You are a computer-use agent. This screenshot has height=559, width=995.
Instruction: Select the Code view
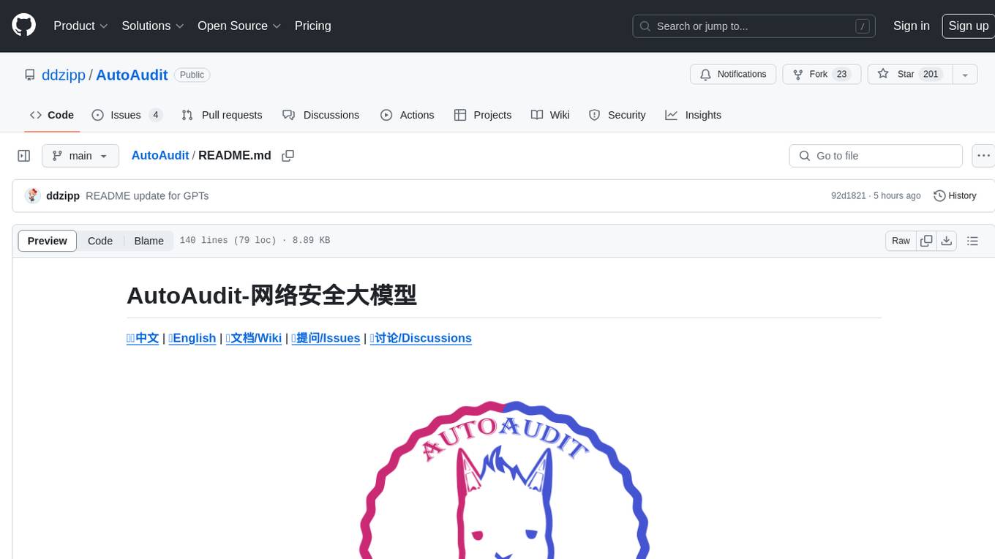tap(100, 241)
